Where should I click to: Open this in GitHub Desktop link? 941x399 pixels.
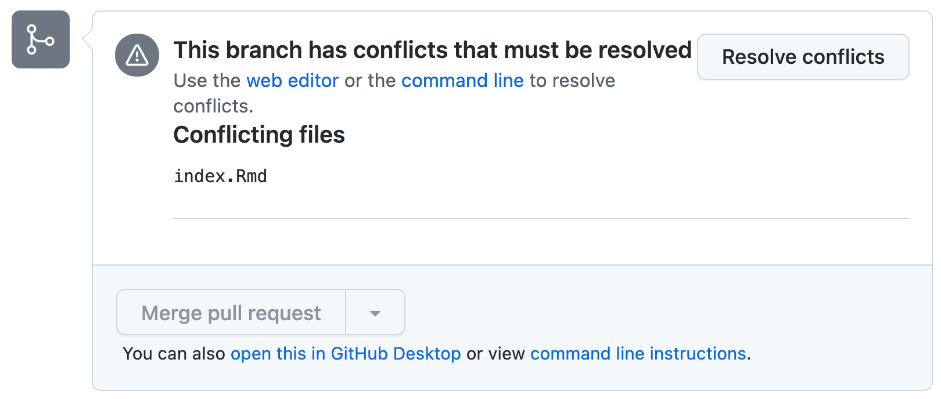pos(346,353)
